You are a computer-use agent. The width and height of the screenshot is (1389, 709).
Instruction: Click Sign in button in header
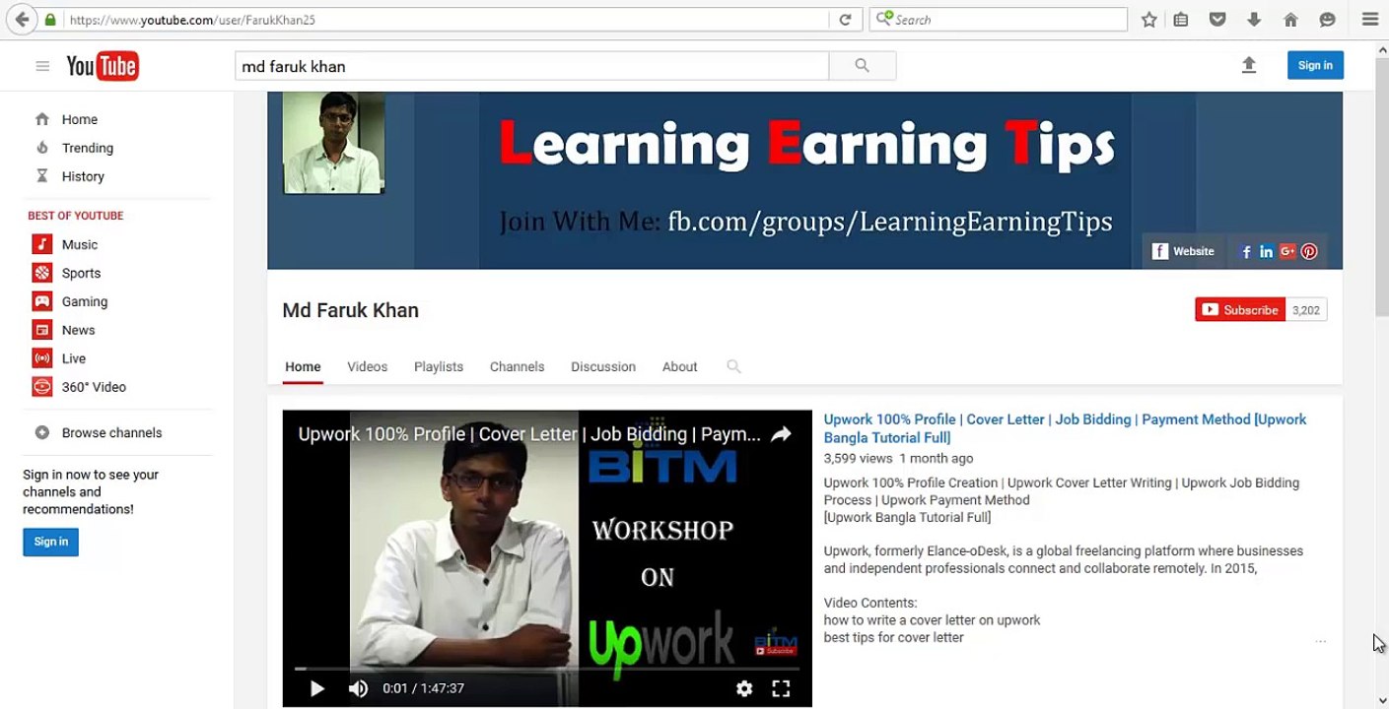(x=1315, y=65)
